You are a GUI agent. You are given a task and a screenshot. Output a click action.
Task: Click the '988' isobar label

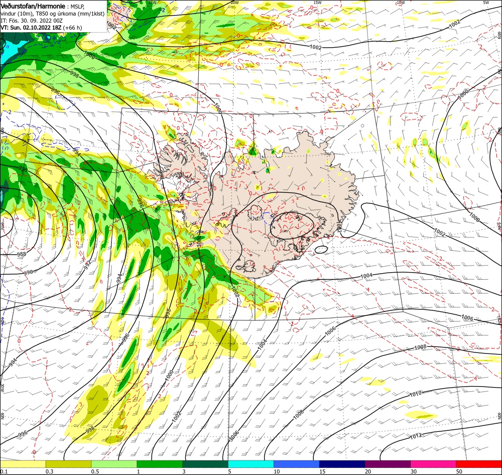[22, 254]
